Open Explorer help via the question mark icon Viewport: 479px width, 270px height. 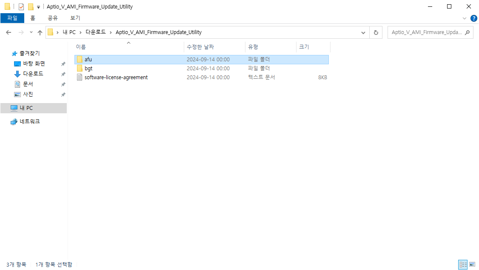[x=474, y=18]
